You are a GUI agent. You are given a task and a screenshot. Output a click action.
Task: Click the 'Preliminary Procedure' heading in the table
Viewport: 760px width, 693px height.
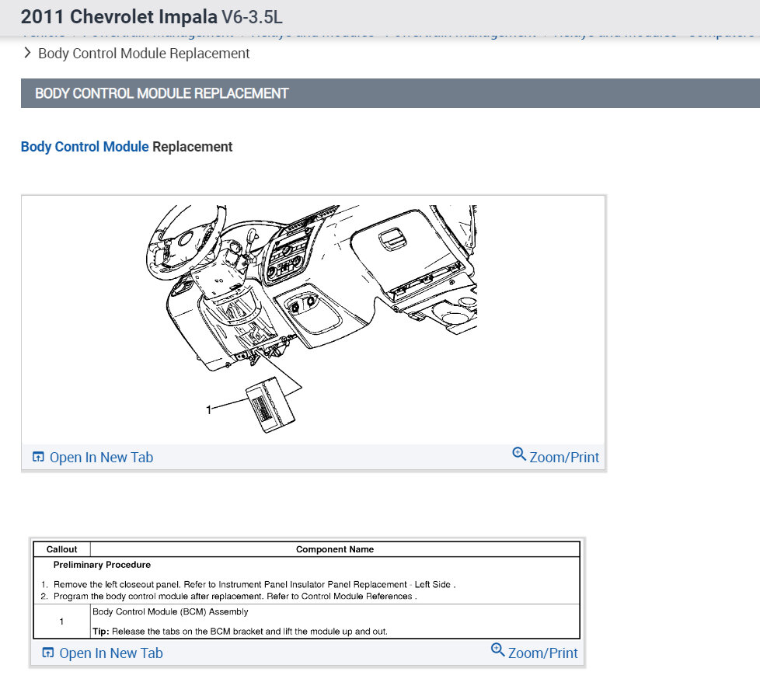pyautogui.click(x=102, y=565)
